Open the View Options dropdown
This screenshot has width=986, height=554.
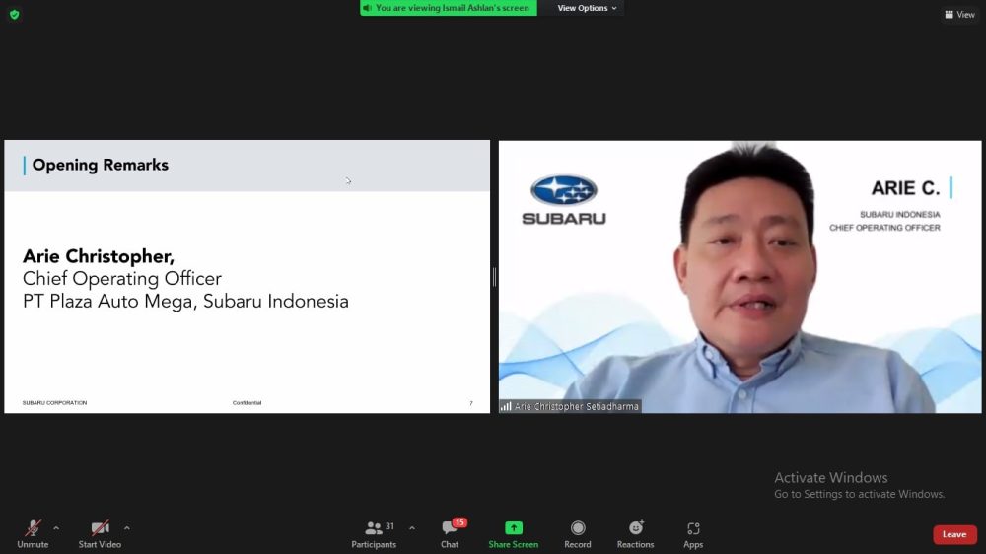(x=588, y=8)
